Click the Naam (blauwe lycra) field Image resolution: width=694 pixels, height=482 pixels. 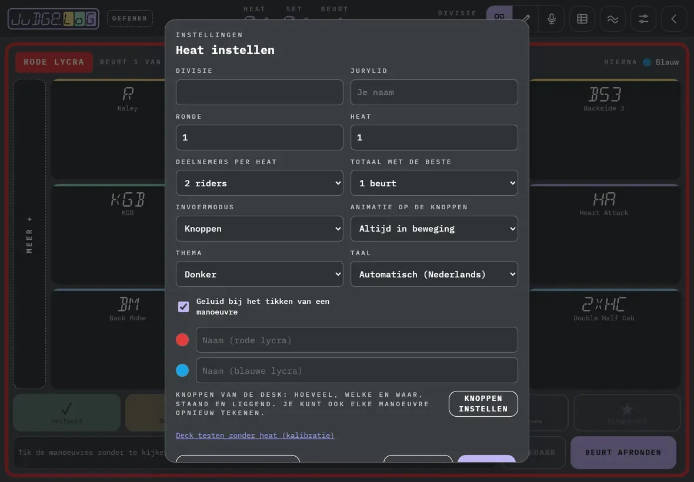[x=357, y=370]
